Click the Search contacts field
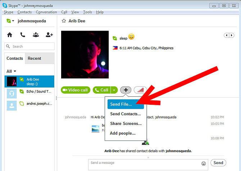Screen dimensions: 241x171 [x=29, y=46]
